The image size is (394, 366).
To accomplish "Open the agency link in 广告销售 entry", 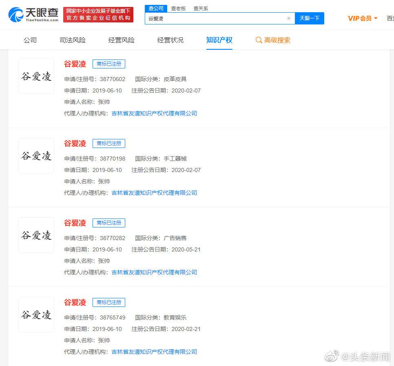I will (x=154, y=272).
